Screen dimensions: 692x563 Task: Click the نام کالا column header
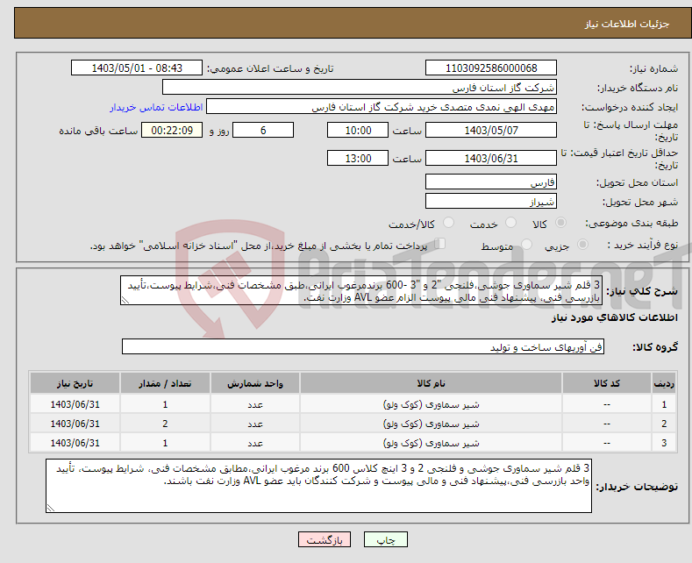coord(431,383)
